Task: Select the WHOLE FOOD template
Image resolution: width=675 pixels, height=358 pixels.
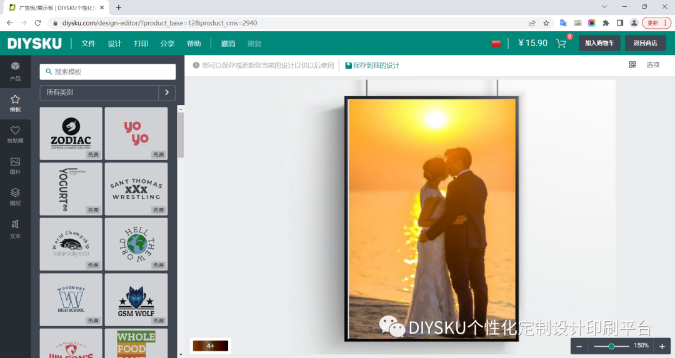Action: pyautogui.click(x=136, y=344)
